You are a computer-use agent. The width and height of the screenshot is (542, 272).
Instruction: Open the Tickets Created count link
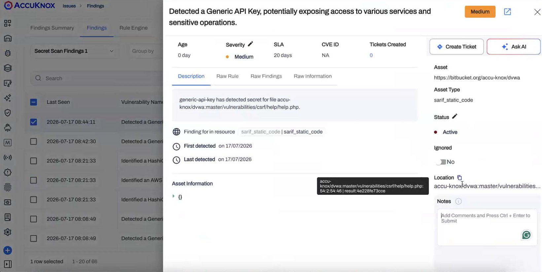pos(371,55)
